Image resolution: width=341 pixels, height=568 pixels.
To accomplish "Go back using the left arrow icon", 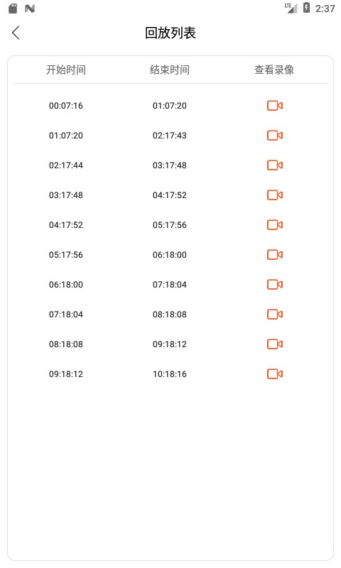I will click(16, 33).
